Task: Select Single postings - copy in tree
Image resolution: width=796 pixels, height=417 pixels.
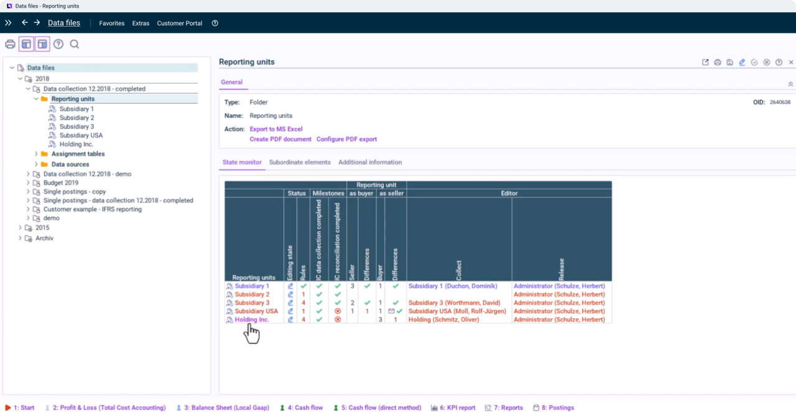Action: [x=75, y=192]
